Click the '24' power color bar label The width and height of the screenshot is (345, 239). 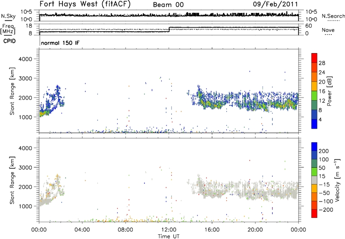[x=322, y=72]
